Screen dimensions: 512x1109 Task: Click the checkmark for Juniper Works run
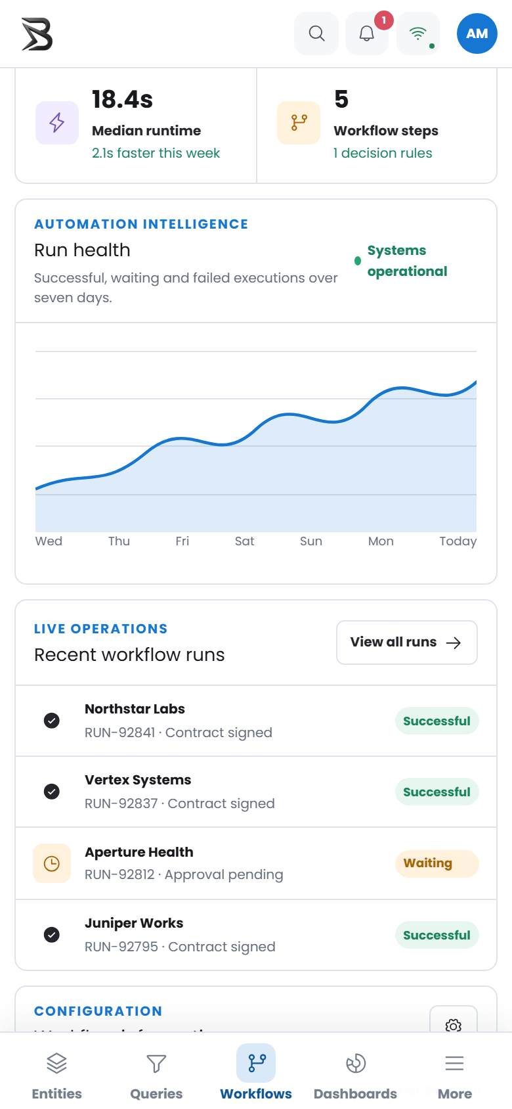52,935
